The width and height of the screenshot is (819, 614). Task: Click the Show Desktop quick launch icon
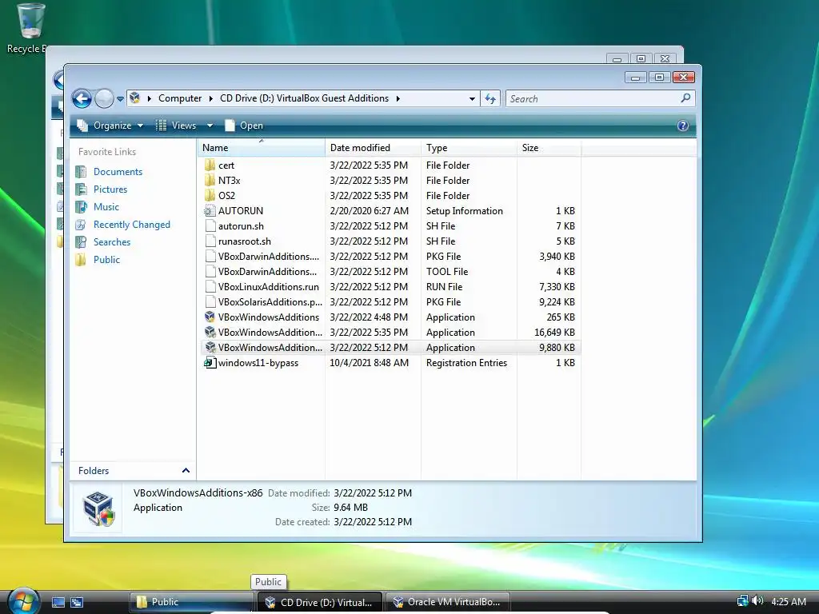58,602
